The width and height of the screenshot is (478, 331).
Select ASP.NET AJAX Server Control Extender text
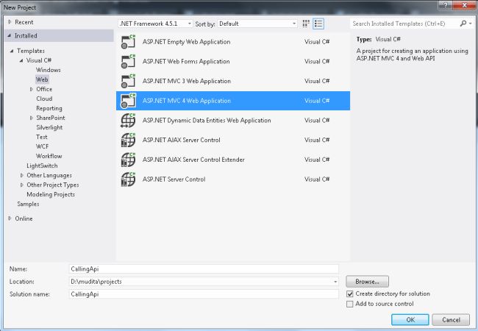click(193, 160)
